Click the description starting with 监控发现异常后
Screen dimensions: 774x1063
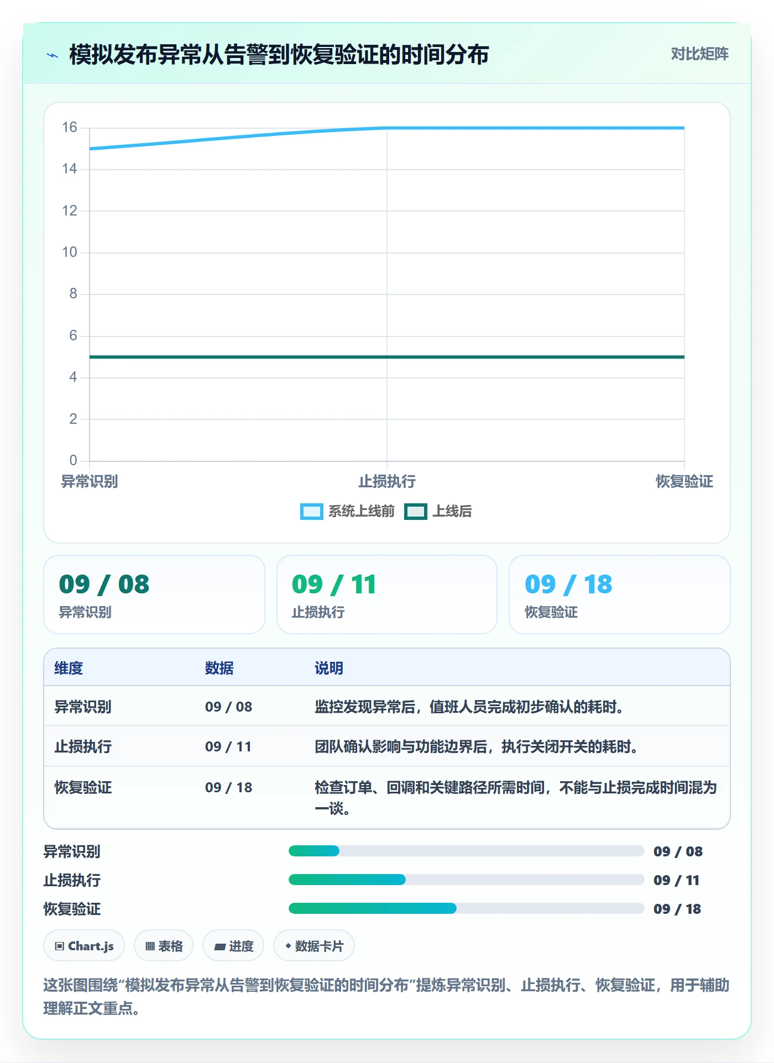[x=469, y=707]
